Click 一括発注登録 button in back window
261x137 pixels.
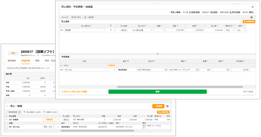pos(14,112)
